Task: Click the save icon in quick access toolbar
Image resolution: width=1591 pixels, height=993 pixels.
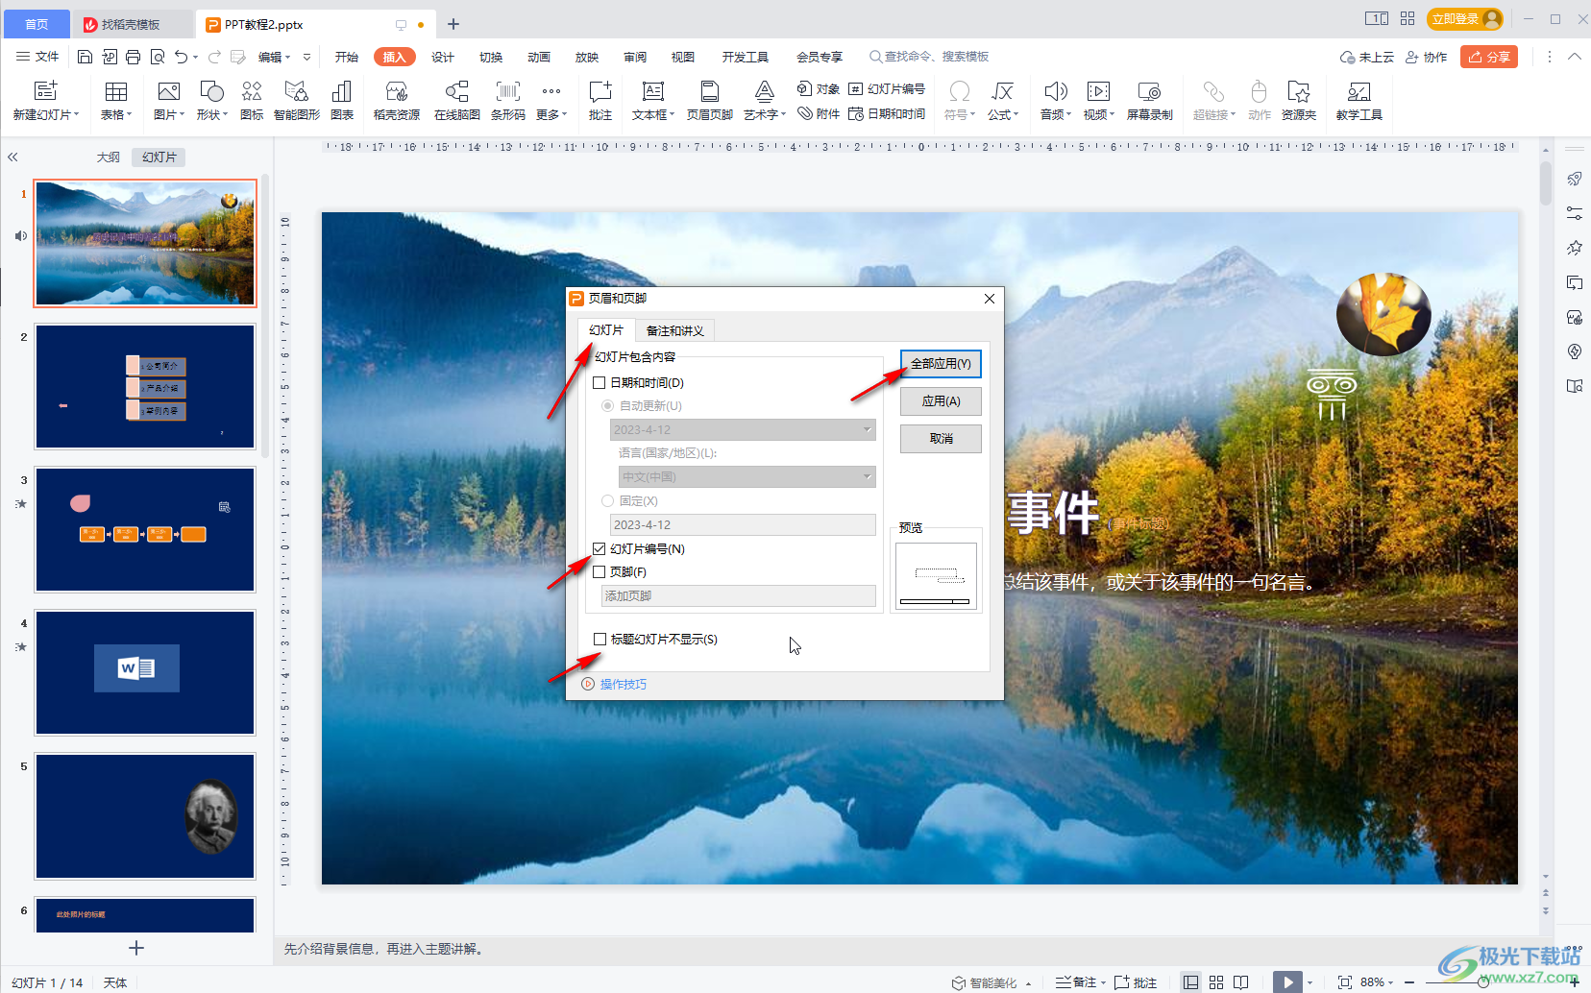Action: [85, 57]
